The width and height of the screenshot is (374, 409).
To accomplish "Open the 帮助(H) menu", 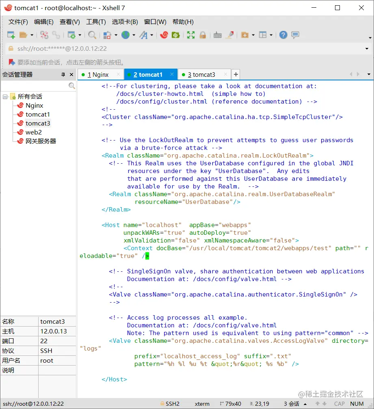I will pyautogui.click(x=183, y=22).
